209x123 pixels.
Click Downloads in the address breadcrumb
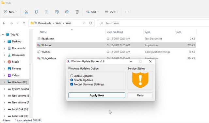click(44, 23)
